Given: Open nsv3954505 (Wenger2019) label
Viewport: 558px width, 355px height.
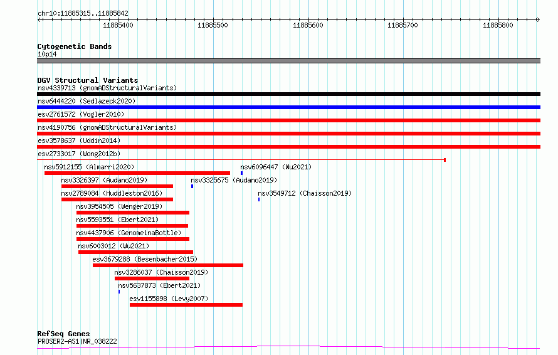Looking at the screenshot, I should pyautogui.click(x=119, y=206).
